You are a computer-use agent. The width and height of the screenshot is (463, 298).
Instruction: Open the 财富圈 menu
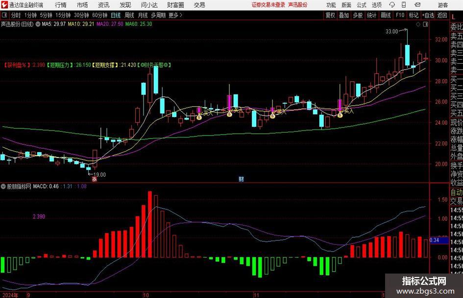pyautogui.click(x=175, y=5)
